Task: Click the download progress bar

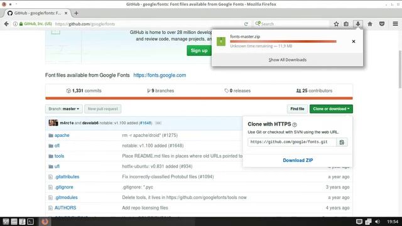Action: (x=283, y=41)
